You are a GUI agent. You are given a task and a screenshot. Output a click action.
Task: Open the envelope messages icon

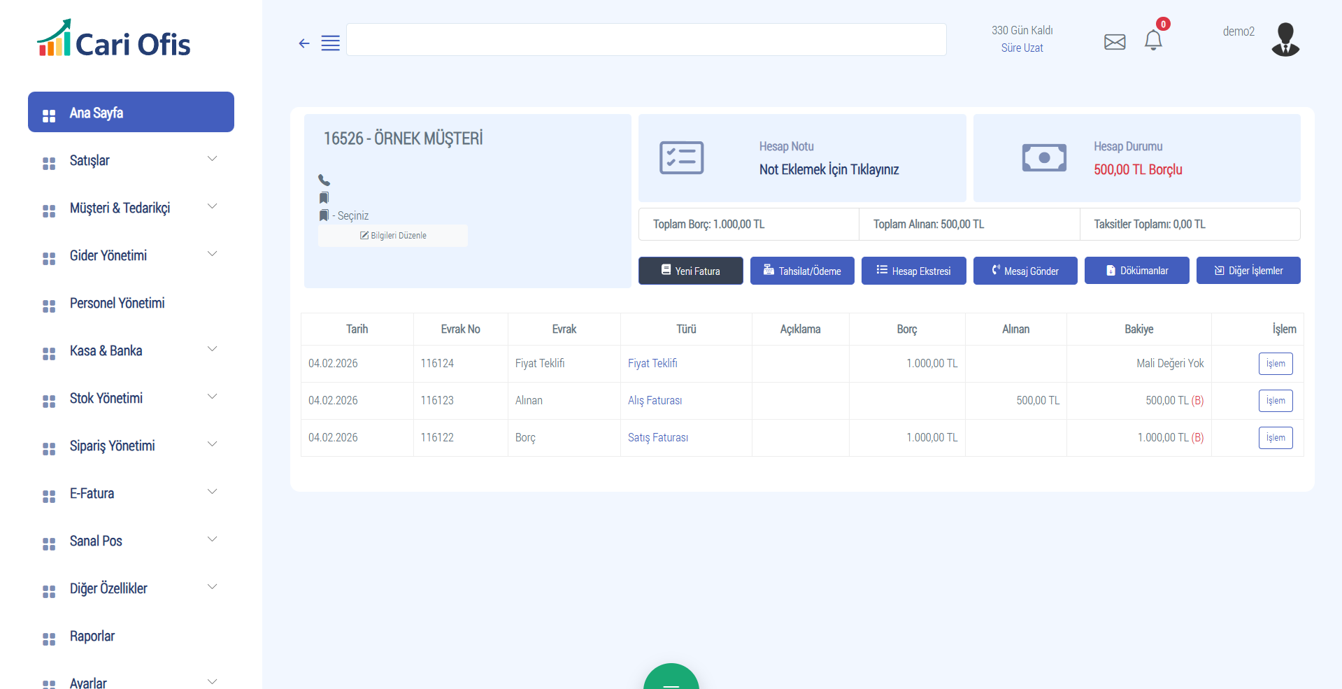pyautogui.click(x=1114, y=42)
